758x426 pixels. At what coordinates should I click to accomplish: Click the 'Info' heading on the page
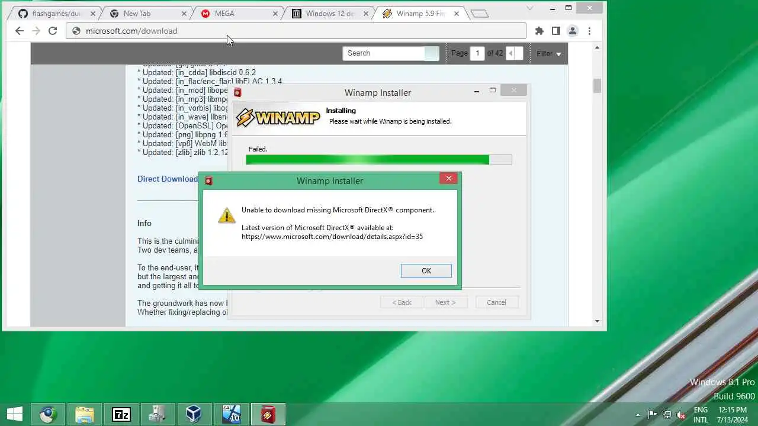point(144,223)
